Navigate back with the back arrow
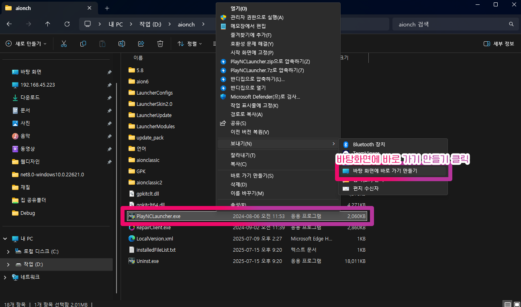The height and width of the screenshot is (307, 521). (9, 24)
